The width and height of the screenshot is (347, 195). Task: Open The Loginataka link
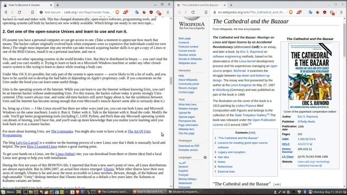click(62, 131)
